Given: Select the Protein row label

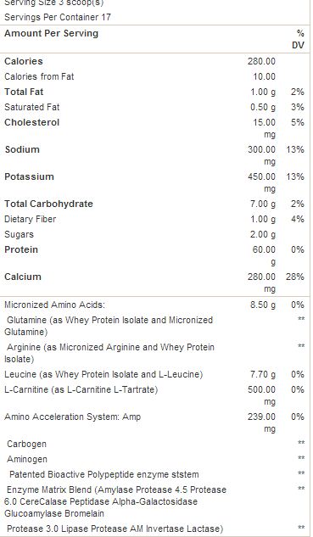Looking at the screenshot, I should click(x=21, y=249).
